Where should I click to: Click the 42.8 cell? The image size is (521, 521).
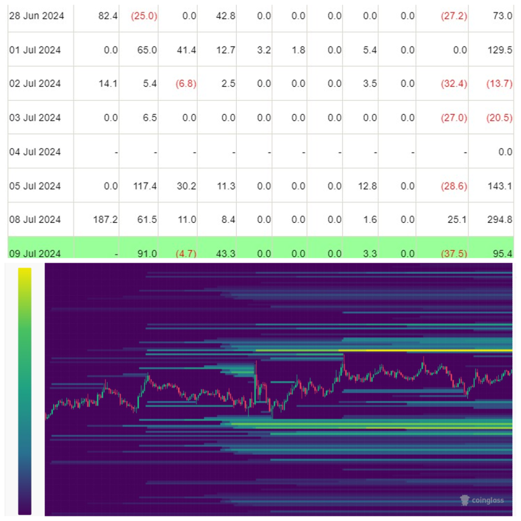coord(226,16)
